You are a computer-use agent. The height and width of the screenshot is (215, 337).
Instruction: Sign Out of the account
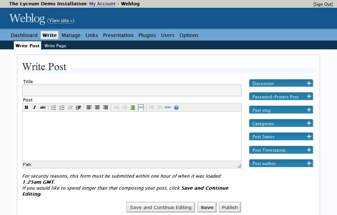(323, 4)
